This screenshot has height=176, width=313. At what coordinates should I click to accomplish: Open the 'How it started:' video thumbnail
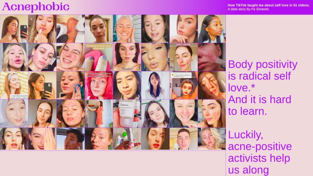coord(183,57)
